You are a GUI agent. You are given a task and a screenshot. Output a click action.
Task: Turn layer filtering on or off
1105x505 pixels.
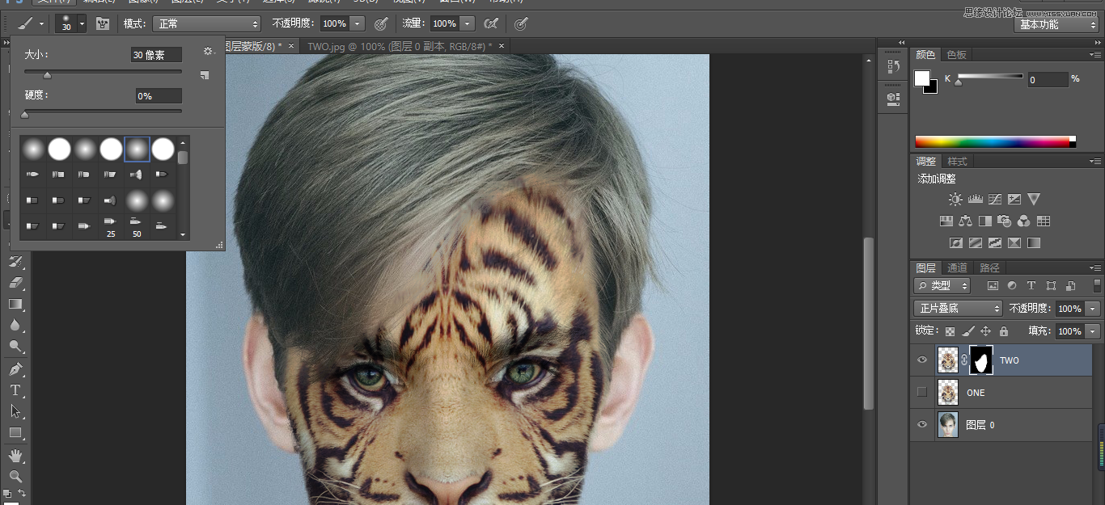pyautogui.click(x=1097, y=285)
